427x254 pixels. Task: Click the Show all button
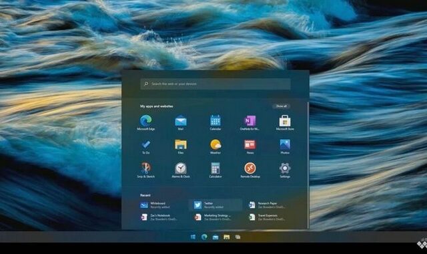pos(282,106)
